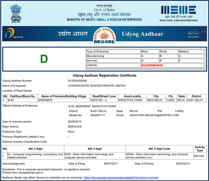Click the 6209 NIC 4 digit cell
Image resolution: width=209 pixels, height=181 pixels.
pos(95,156)
